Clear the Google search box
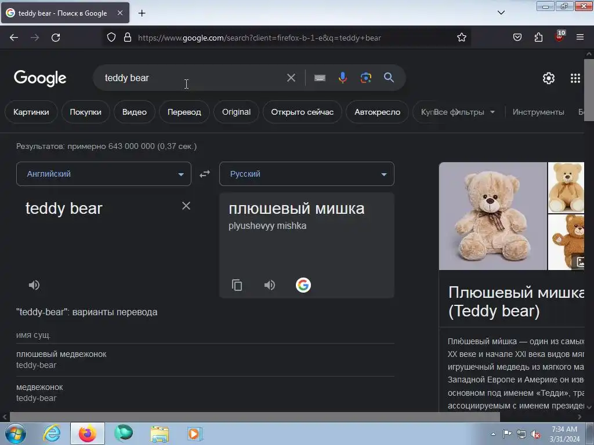Viewport: 594px width, 445px height. tap(291, 78)
